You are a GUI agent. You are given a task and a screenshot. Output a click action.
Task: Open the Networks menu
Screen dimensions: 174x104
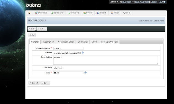73,13
